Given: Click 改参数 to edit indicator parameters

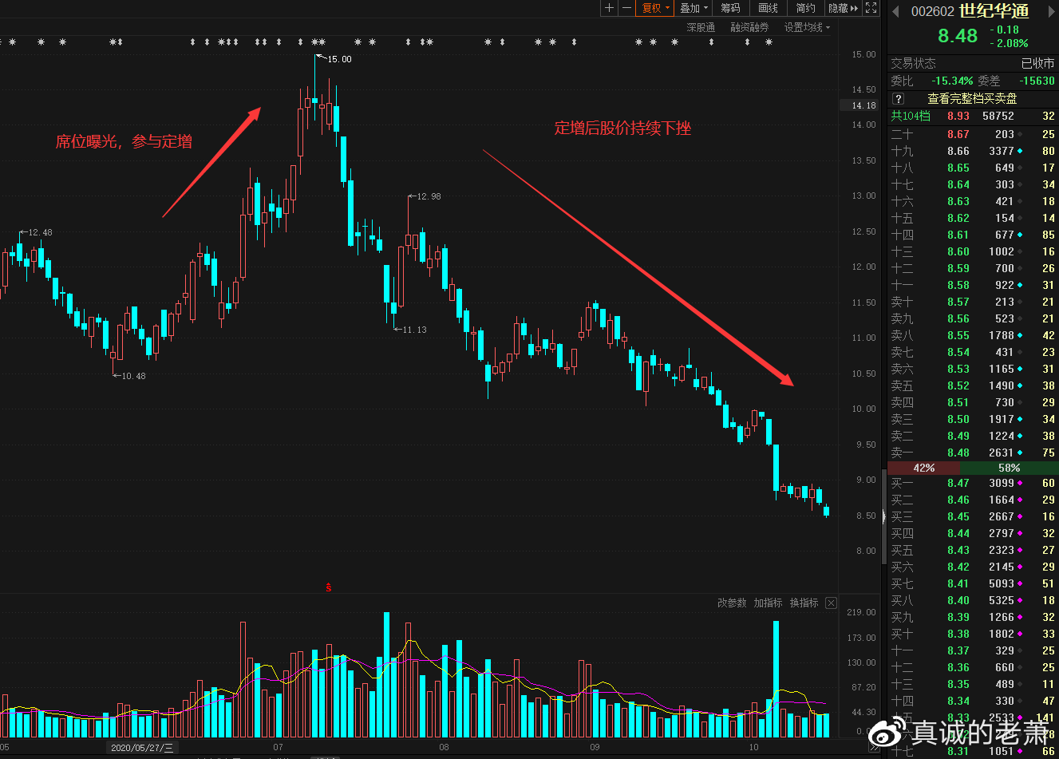Looking at the screenshot, I should coord(732,603).
